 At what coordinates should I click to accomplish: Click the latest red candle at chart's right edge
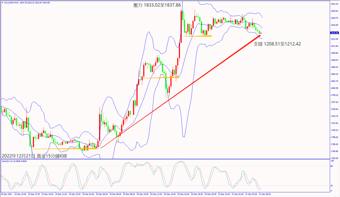260,32
